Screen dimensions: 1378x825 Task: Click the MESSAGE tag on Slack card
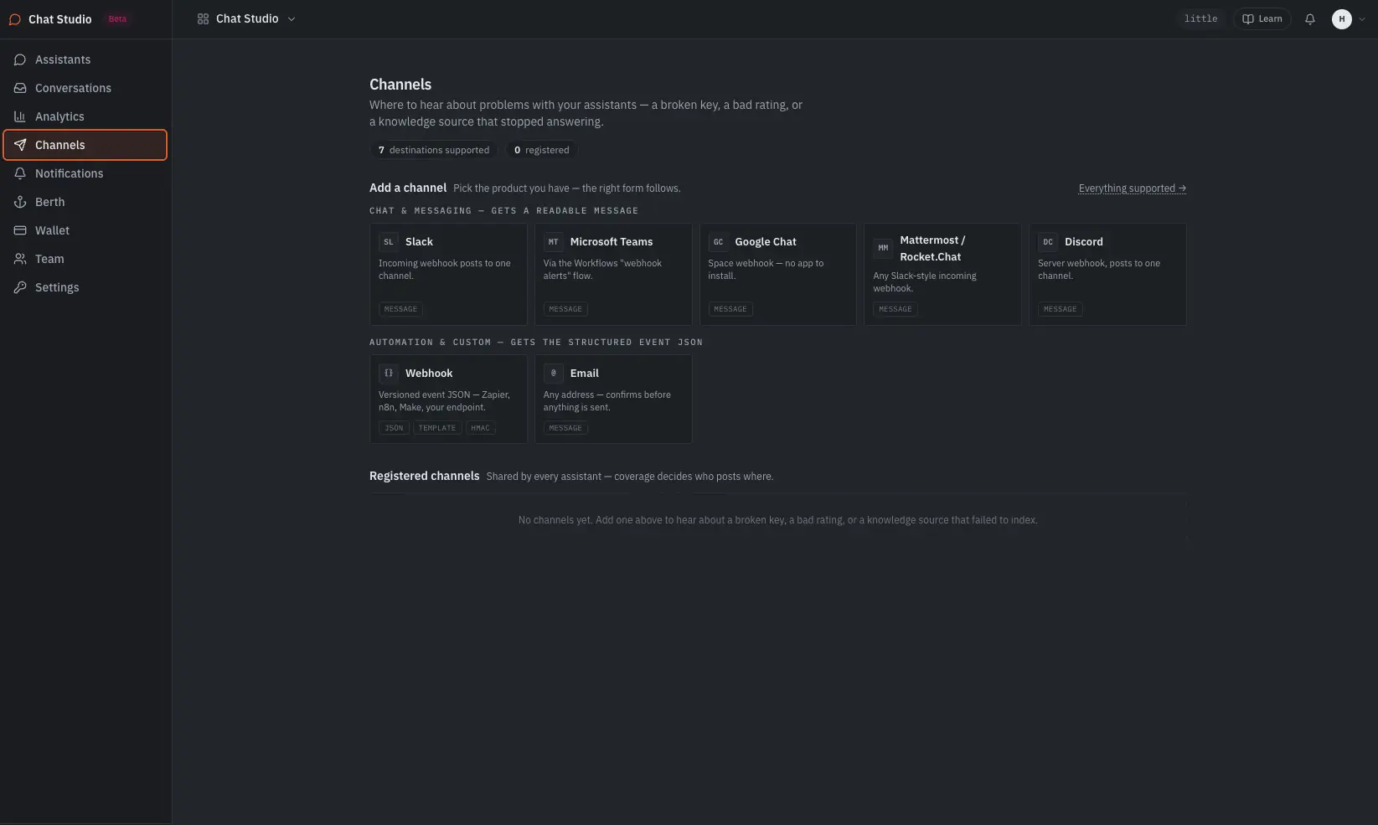click(x=400, y=309)
